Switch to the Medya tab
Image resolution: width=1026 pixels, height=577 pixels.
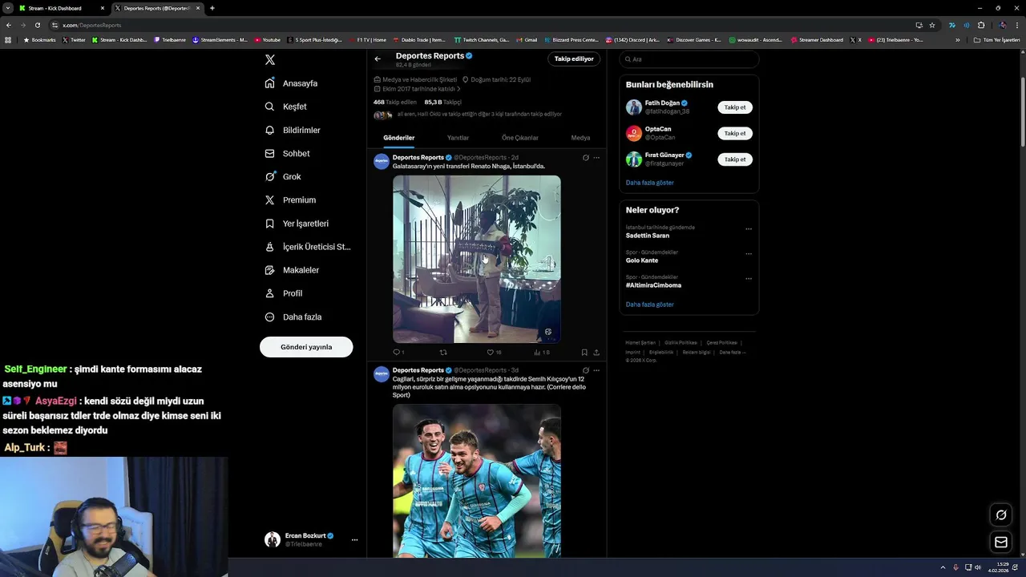[x=580, y=138]
